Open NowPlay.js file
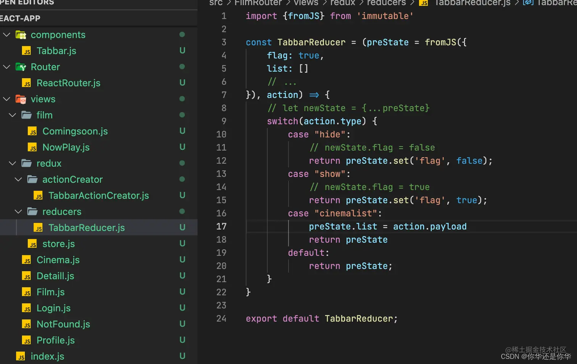 click(66, 147)
